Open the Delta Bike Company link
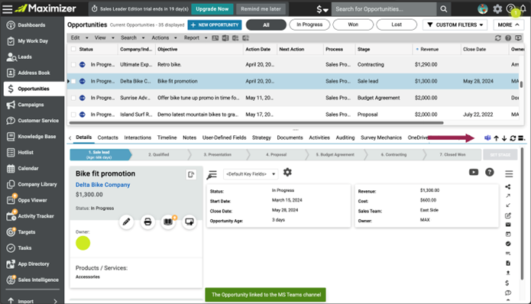531x304 pixels. tap(102, 185)
